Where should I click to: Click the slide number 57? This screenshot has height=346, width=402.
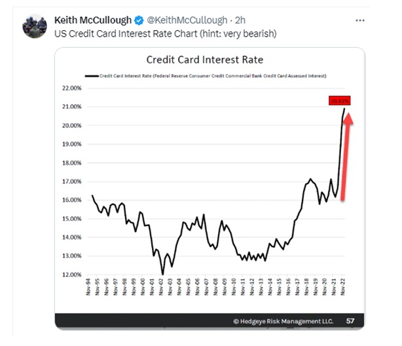(x=352, y=321)
